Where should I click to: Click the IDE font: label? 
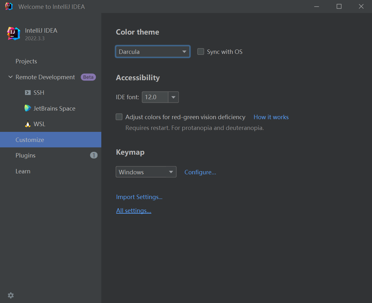click(x=127, y=97)
